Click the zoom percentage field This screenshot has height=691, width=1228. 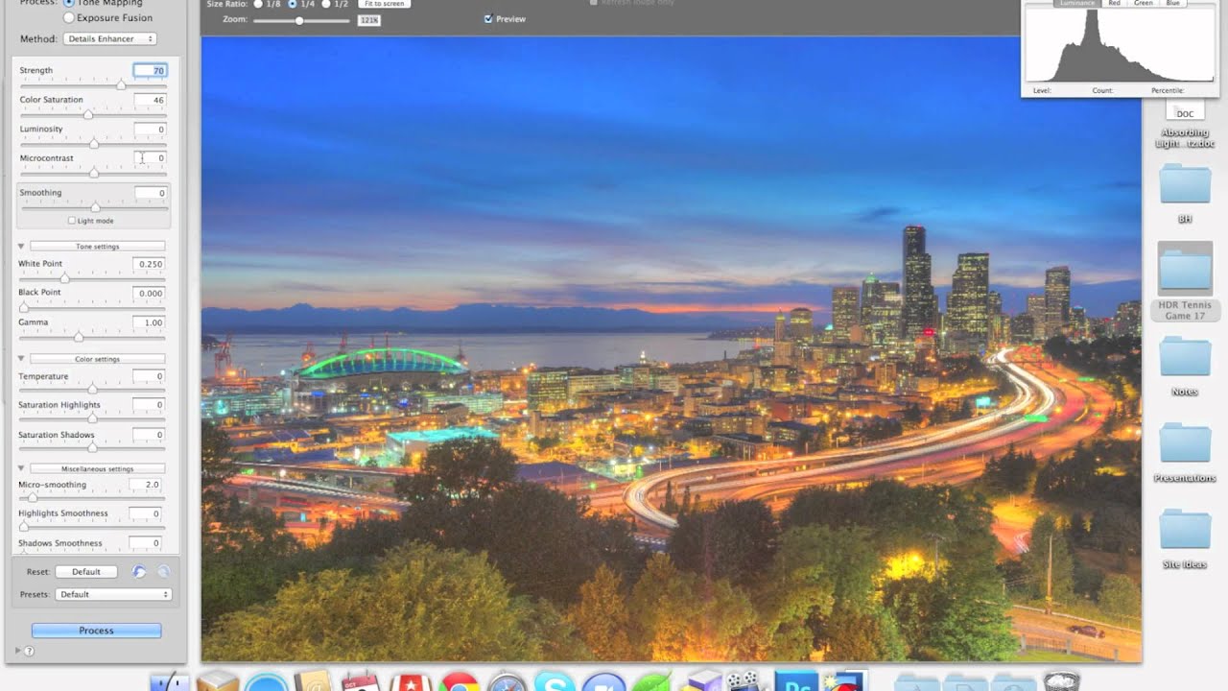click(368, 20)
